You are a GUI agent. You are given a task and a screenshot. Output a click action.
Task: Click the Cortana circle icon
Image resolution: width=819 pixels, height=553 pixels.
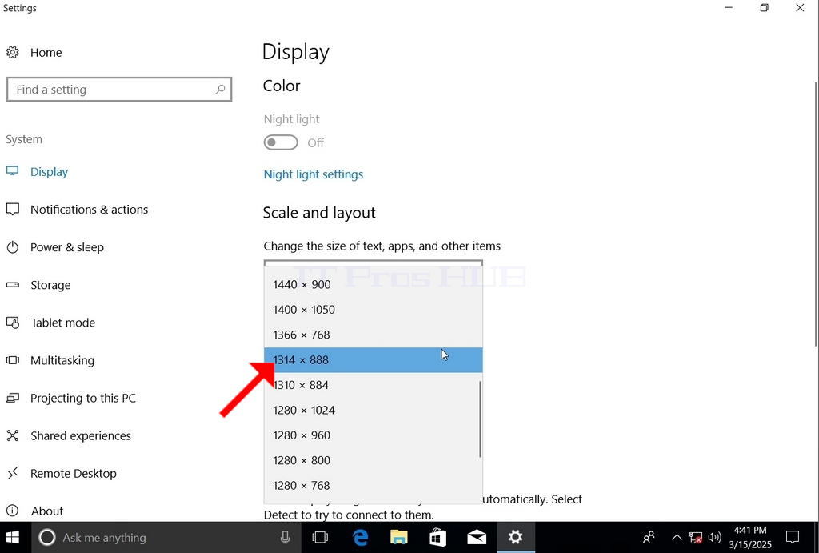(47, 537)
